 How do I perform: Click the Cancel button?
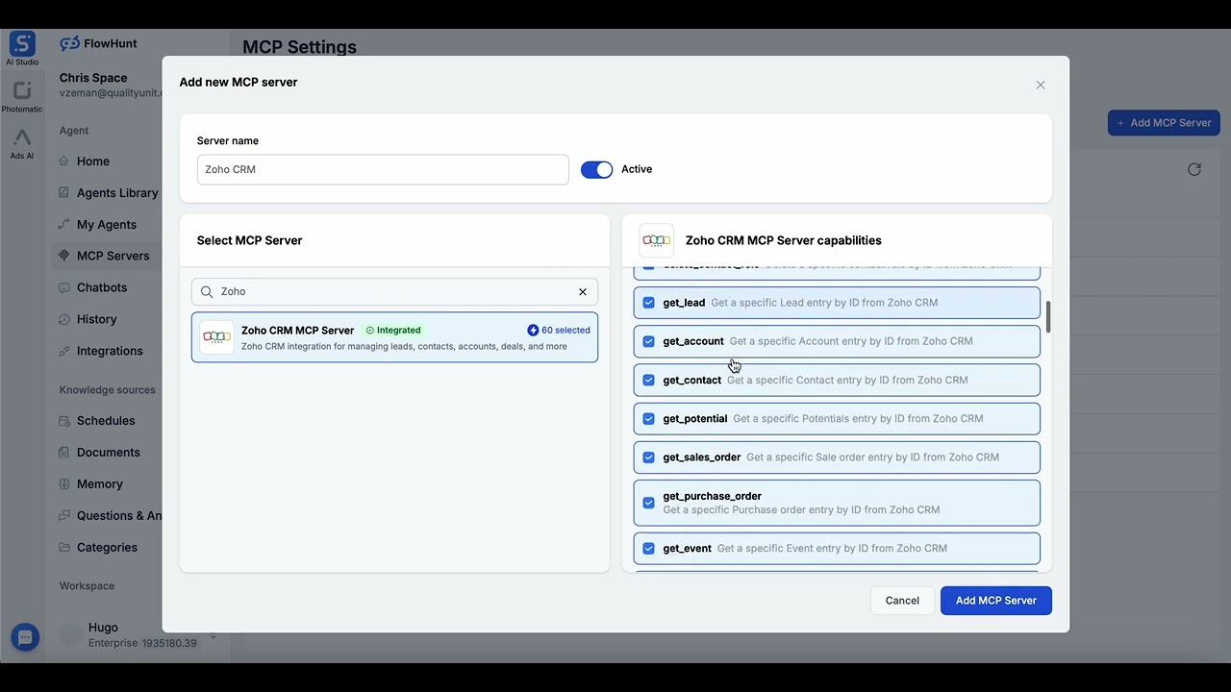[x=902, y=601]
